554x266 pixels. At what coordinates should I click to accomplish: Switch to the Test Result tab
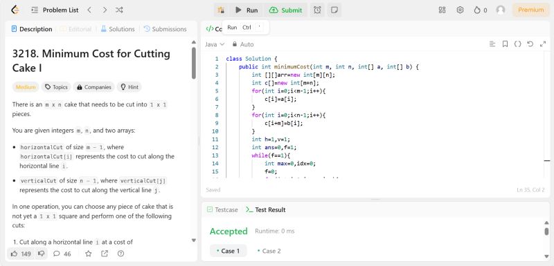click(x=266, y=209)
